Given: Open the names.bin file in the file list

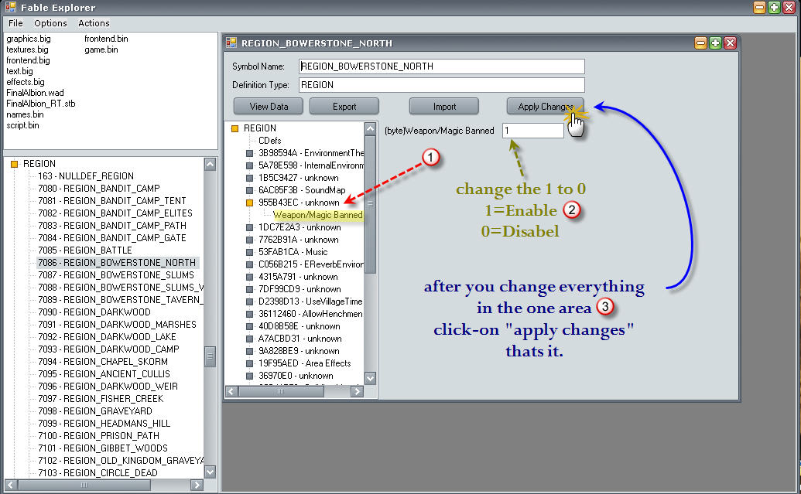Looking at the screenshot, I should point(25,114).
